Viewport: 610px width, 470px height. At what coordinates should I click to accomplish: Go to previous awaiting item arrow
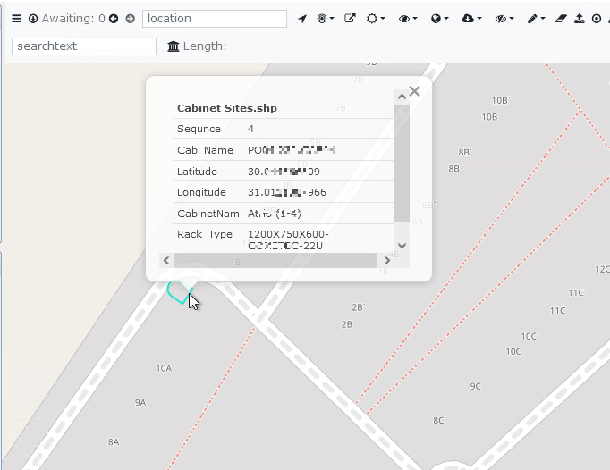114,19
